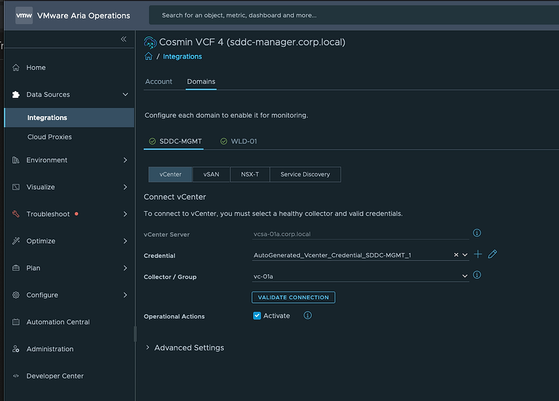Click the Home house icon in sidebar

click(x=16, y=68)
